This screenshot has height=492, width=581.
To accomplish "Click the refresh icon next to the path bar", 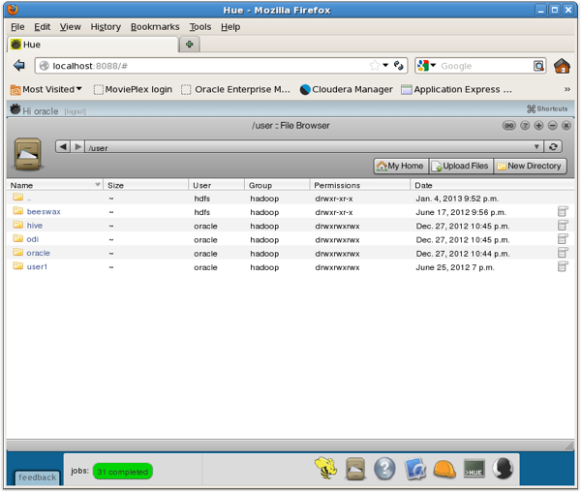I will tap(553, 146).
